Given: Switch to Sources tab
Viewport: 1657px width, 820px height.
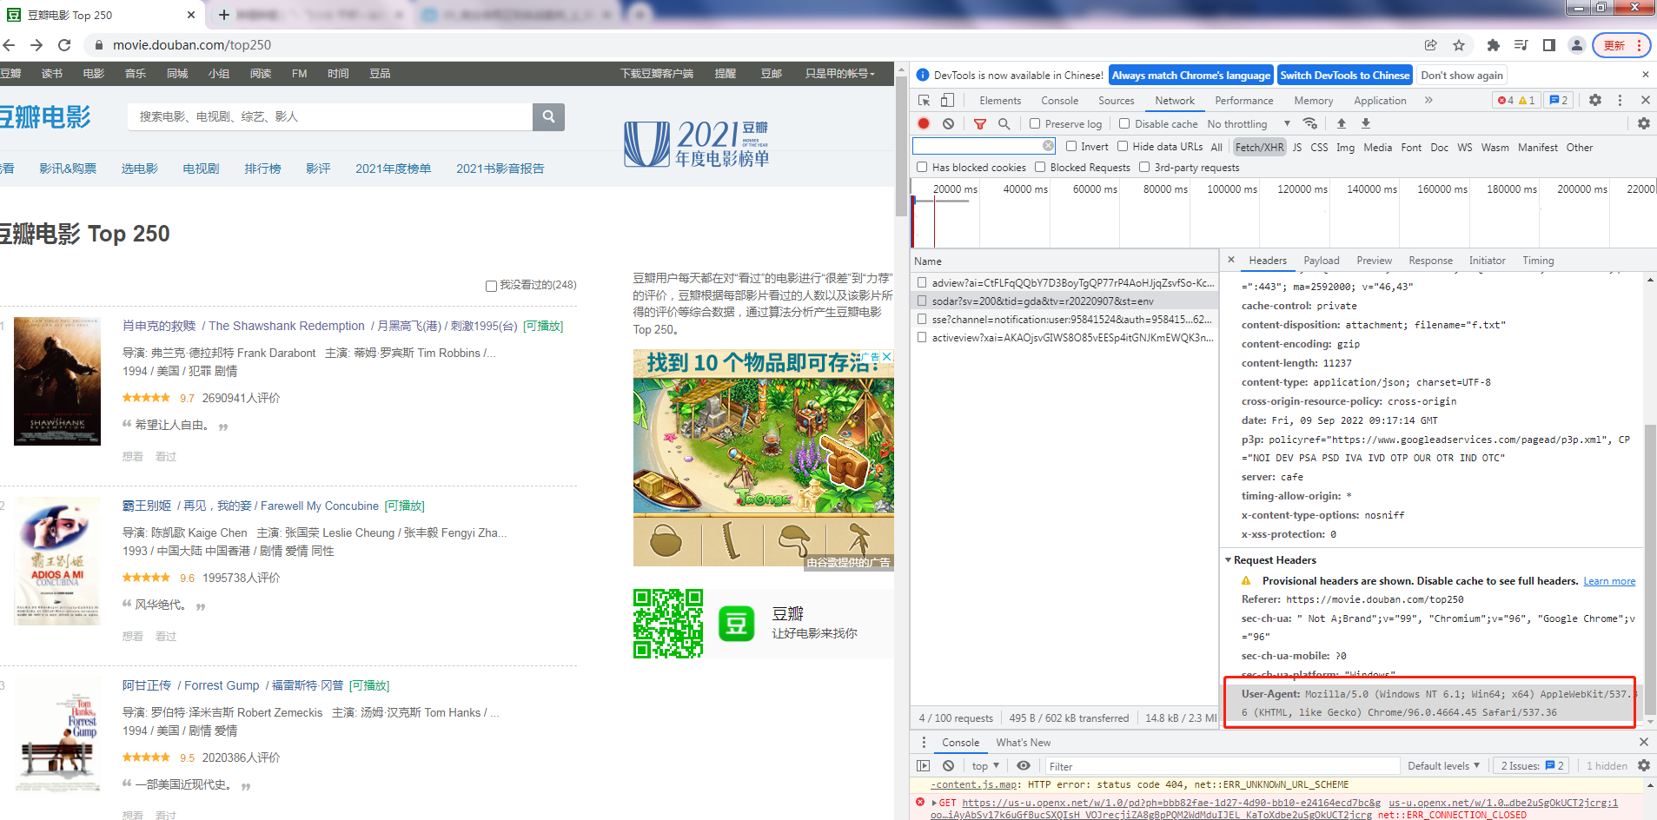Looking at the screenshot, I should tap(1116, 101).
